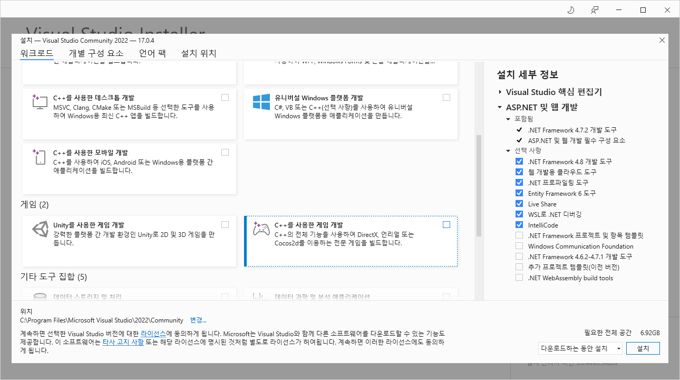
Task: Click the C++ desktop development workload icon
Action: [x=40, y=102]
